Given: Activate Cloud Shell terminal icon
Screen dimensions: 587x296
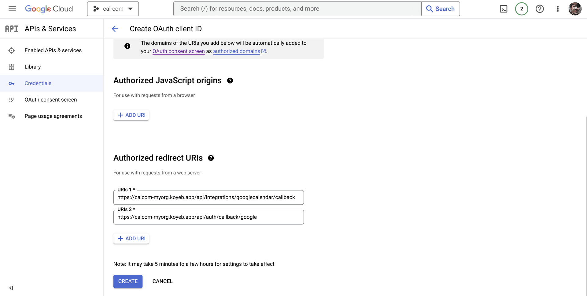Looking at the screenshot, I should 504,9.
